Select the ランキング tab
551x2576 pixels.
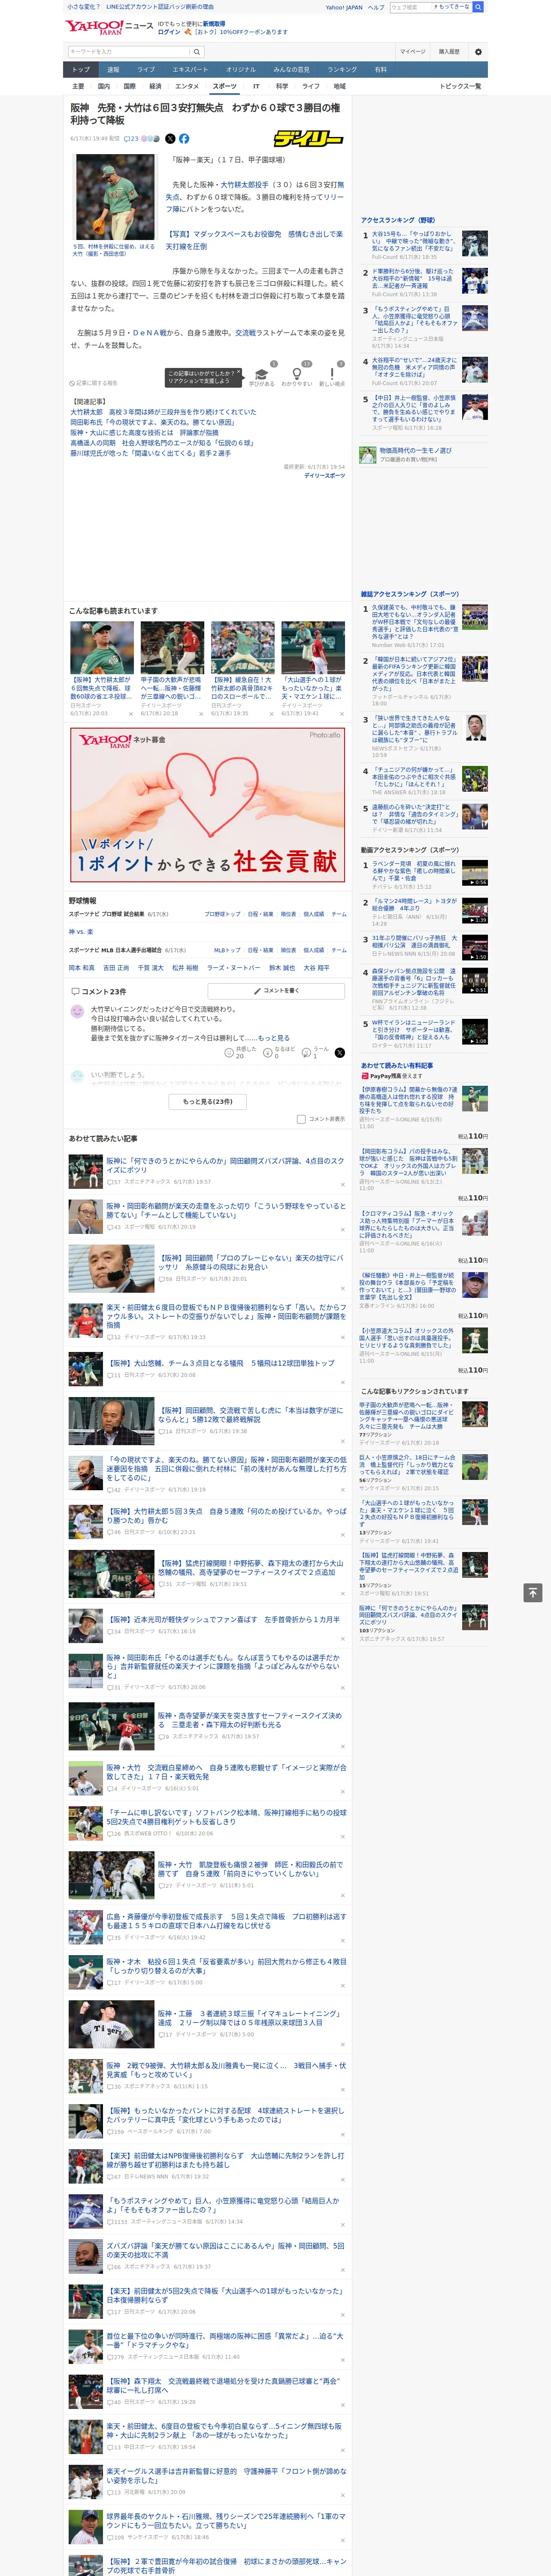pyautogui.click(x=342, y=70)
